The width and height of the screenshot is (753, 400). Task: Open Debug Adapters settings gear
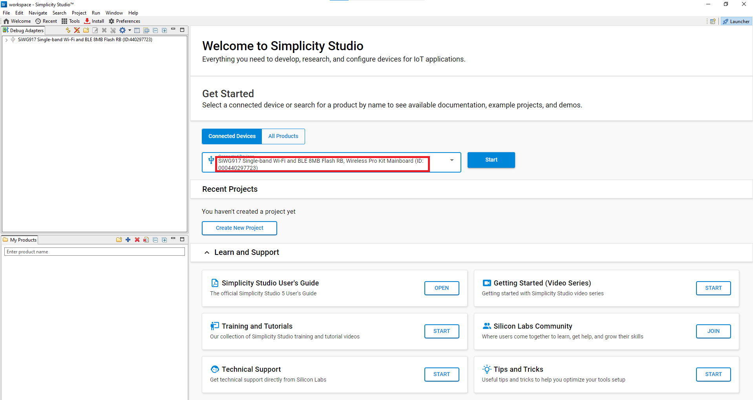pos(122,30)
